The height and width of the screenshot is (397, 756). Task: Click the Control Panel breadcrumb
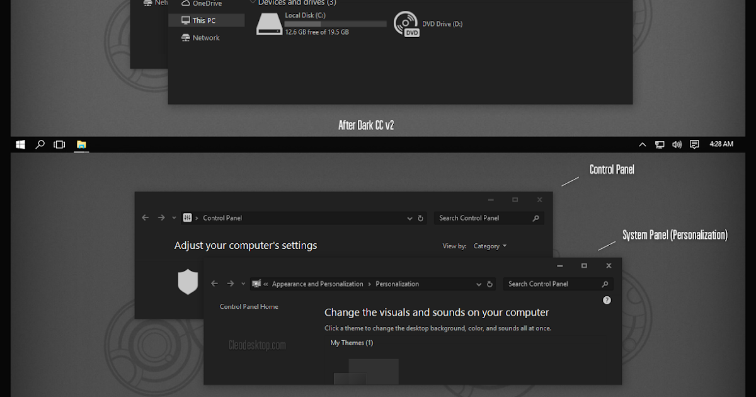222,218
